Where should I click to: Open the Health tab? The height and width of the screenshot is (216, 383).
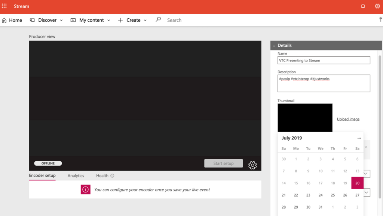pos(105,176)
